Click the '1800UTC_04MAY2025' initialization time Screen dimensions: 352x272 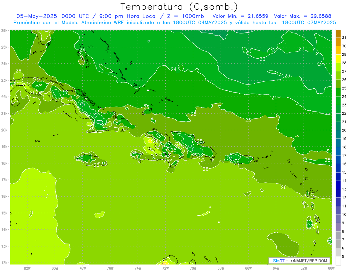(200, 23)
